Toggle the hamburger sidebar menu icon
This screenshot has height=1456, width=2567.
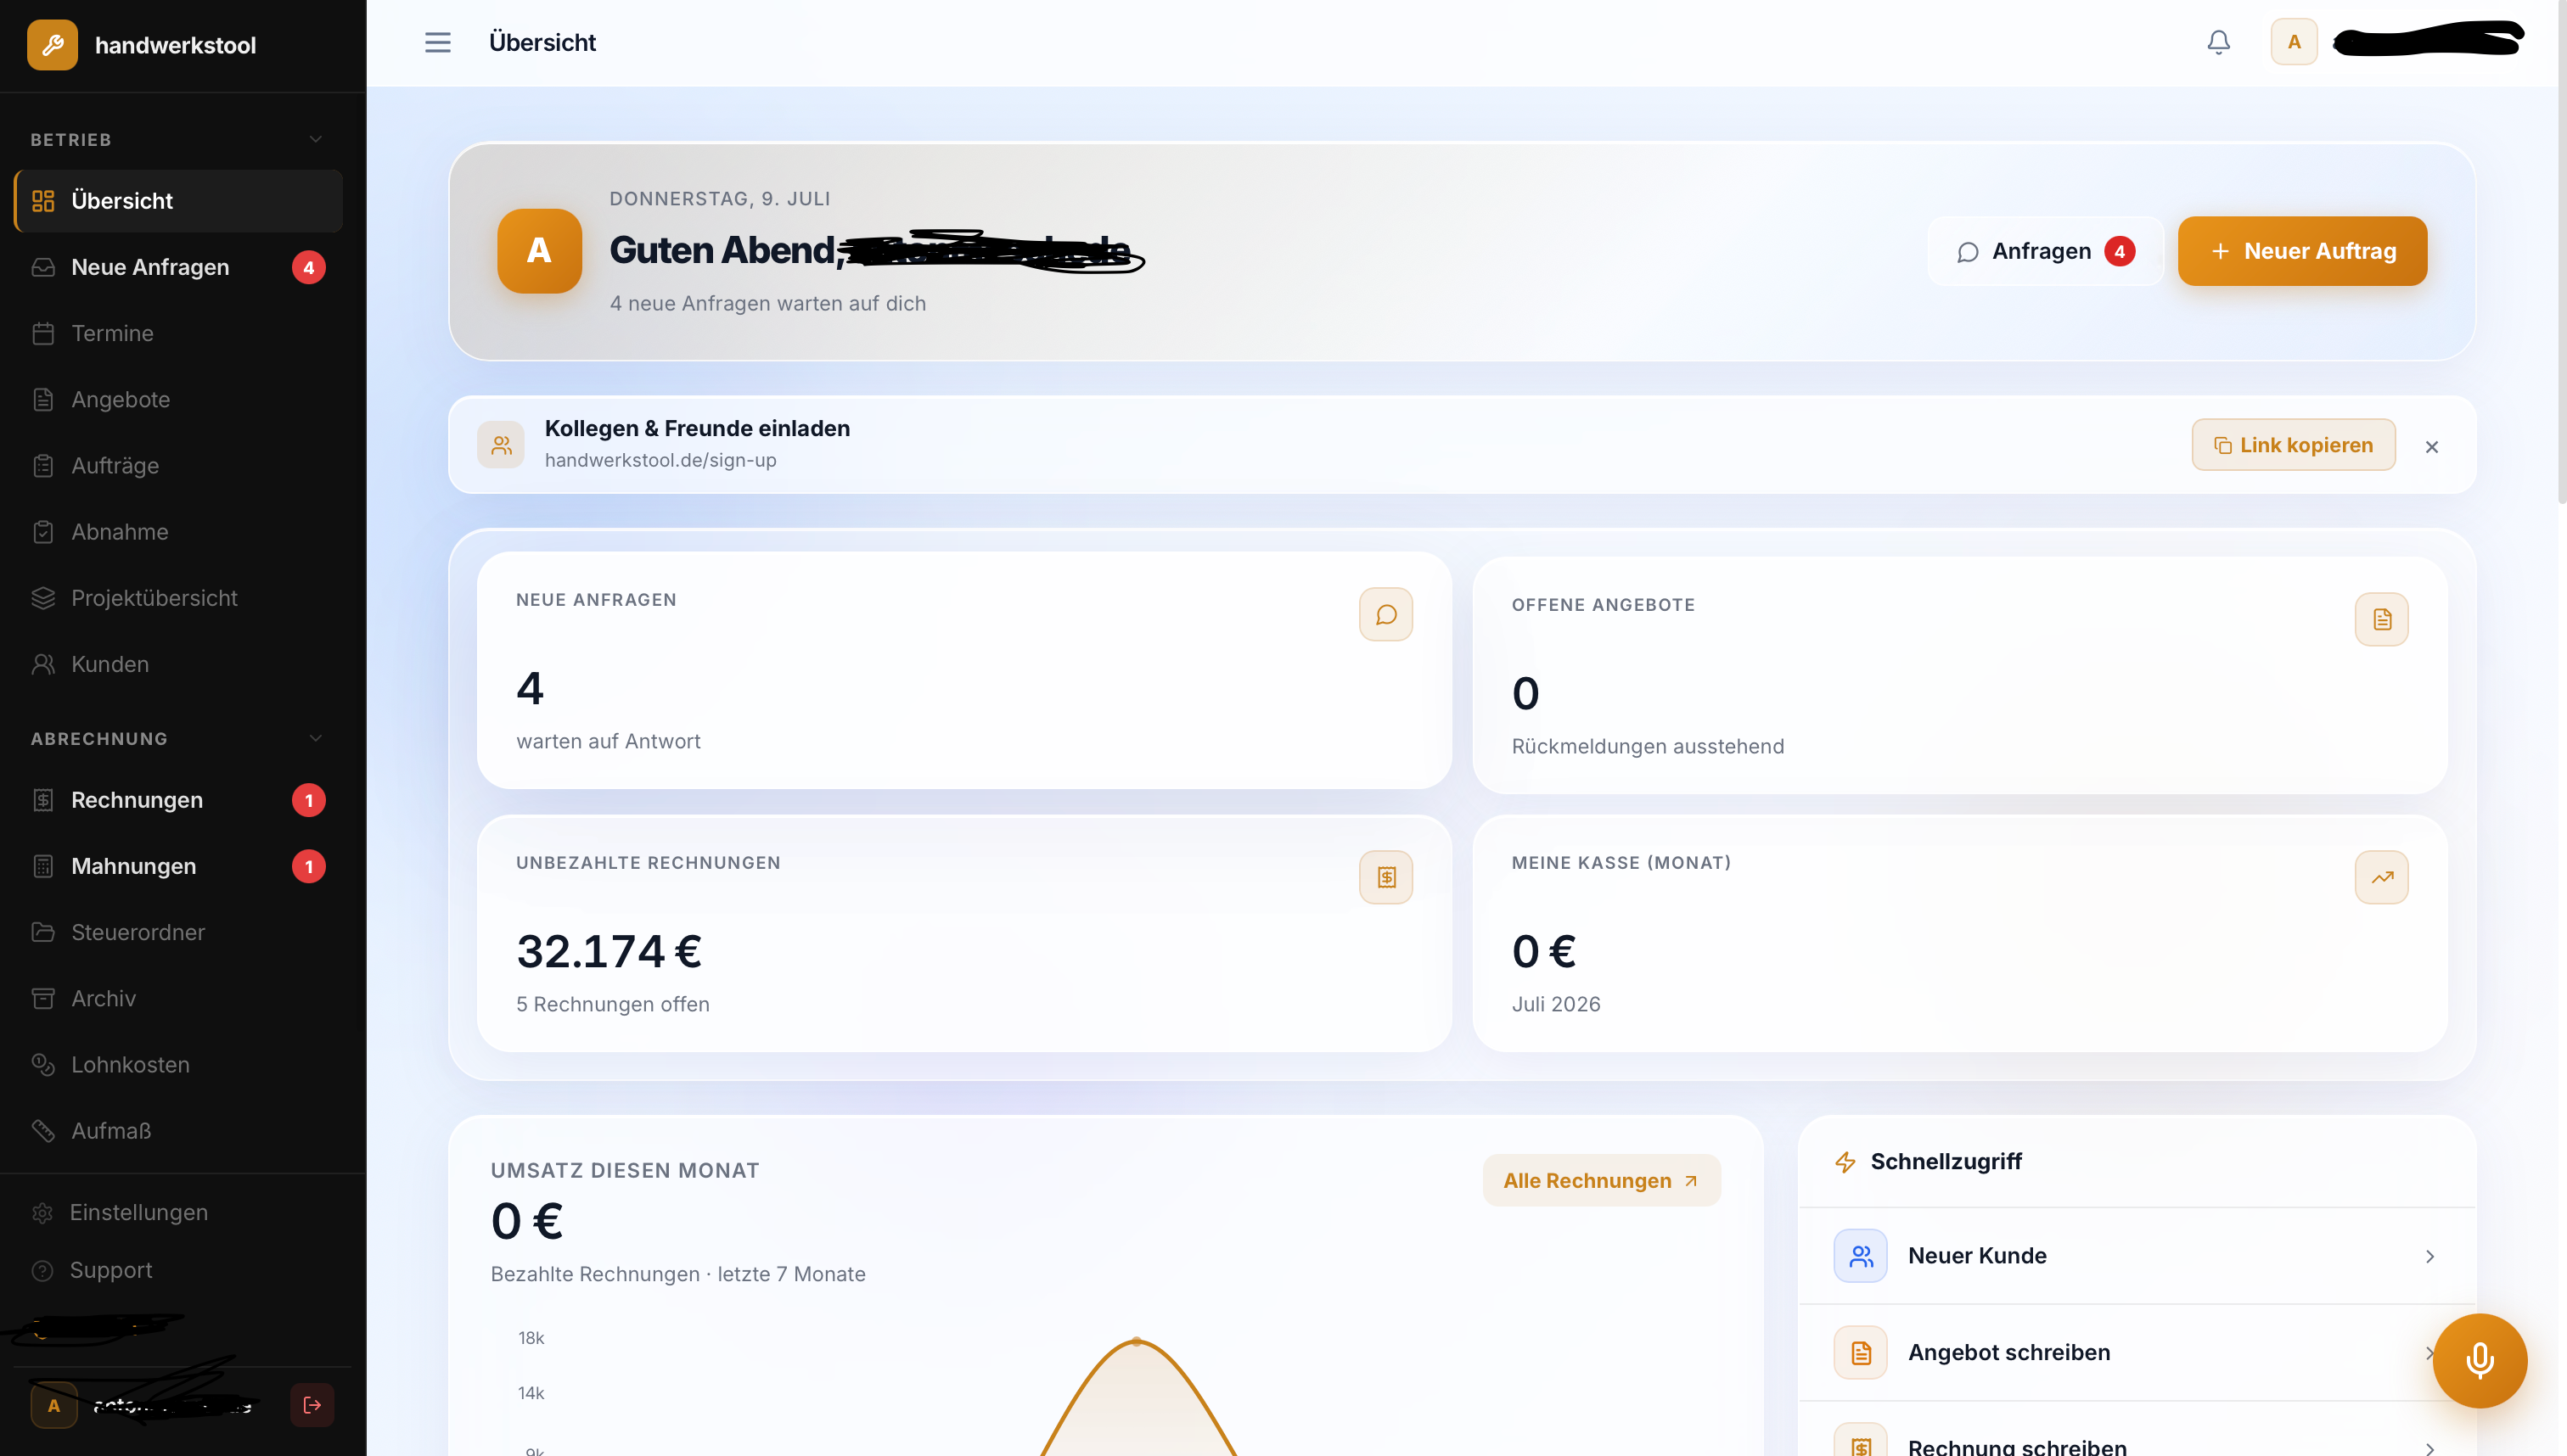tap(437, 42)
